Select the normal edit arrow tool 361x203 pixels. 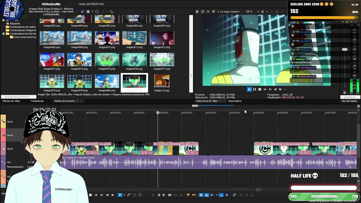(x=120, y=195)
